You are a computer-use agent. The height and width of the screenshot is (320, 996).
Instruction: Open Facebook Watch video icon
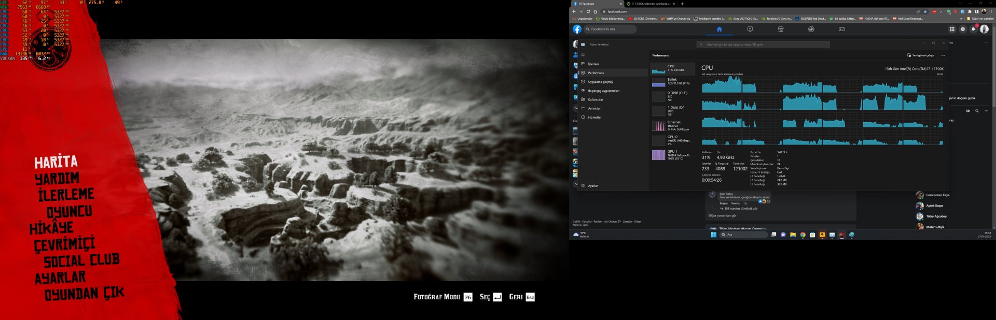(750, 29)
